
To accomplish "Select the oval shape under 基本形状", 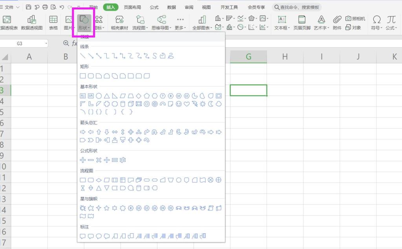I will 99,96.
